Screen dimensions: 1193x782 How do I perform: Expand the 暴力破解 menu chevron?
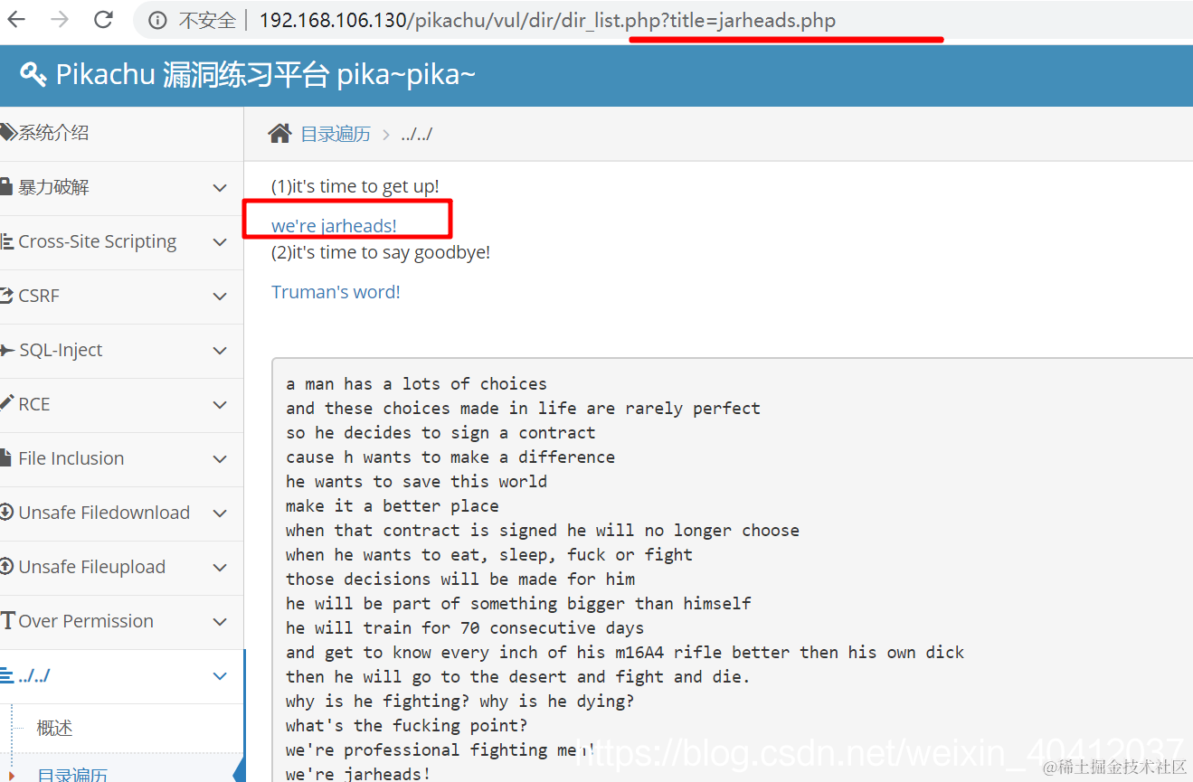click(x=219, y=188)
